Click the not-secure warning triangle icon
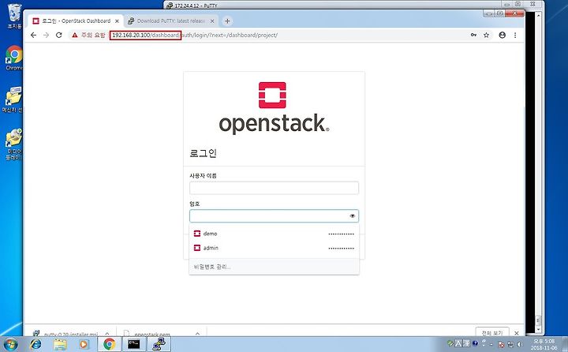This screenshot has width=568, height=352. 75,36
